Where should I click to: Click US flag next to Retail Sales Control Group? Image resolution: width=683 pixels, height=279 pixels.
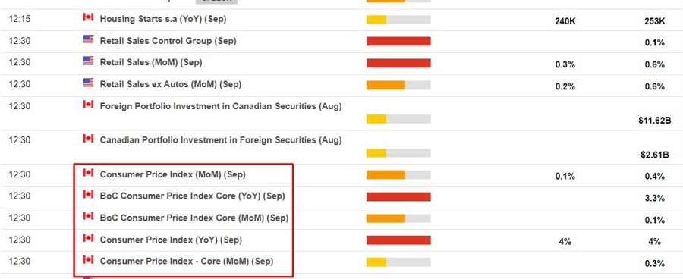tap(89, 39)
